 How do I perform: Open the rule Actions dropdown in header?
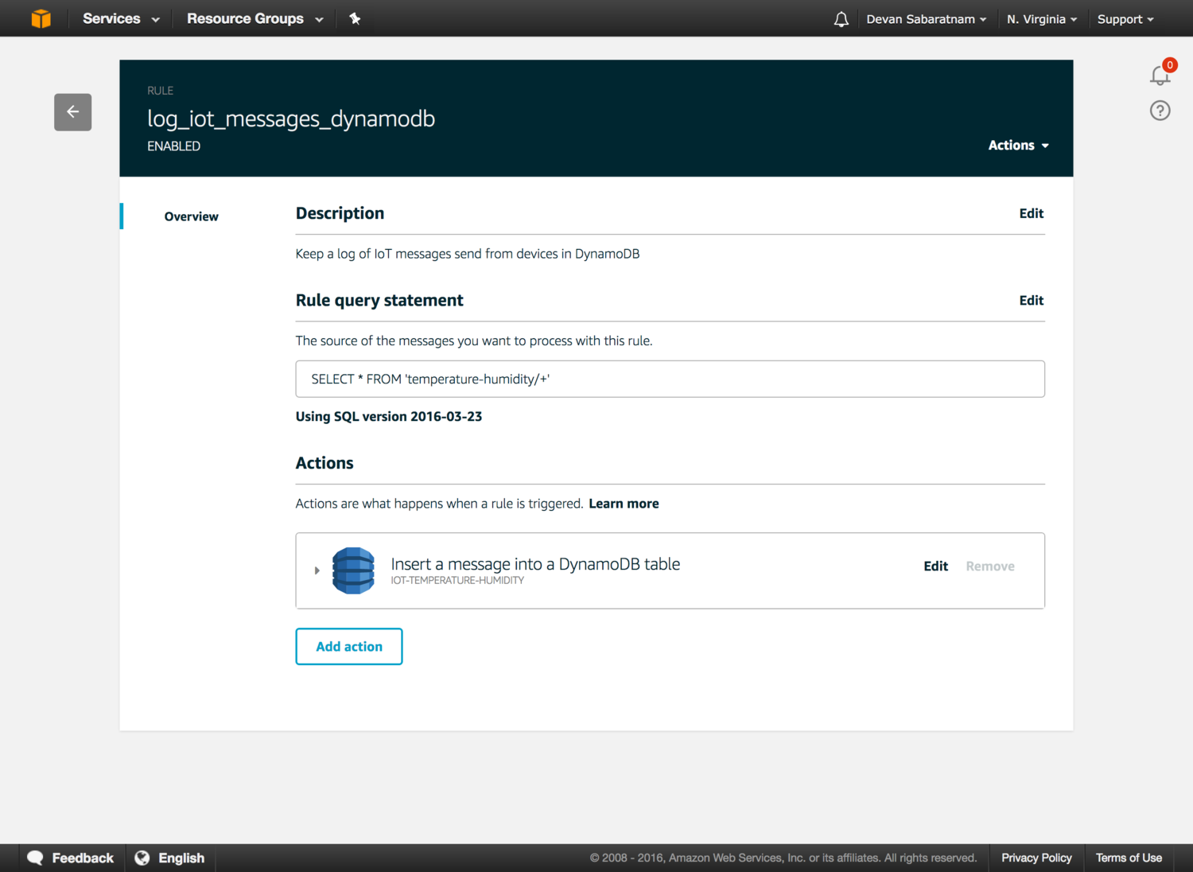(1019, 145)
